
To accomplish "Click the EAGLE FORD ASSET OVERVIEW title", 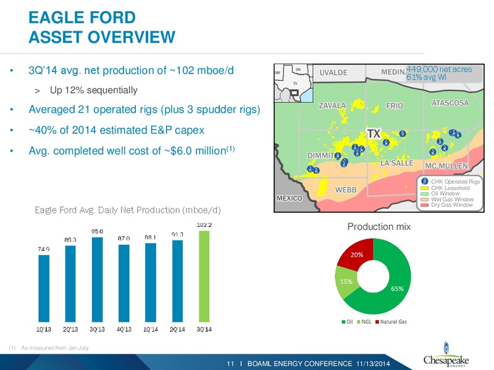I will pyautogui.click(x=102, y=27).
